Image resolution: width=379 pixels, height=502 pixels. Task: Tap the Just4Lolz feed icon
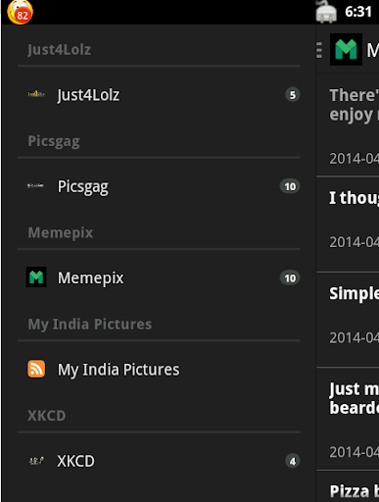pyautogui.click(x=36, y=94)
